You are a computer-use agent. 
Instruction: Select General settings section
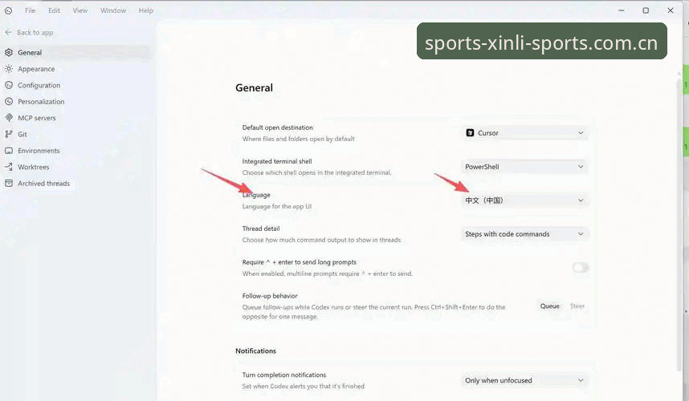pyautogui.click(x=75, y=53)
